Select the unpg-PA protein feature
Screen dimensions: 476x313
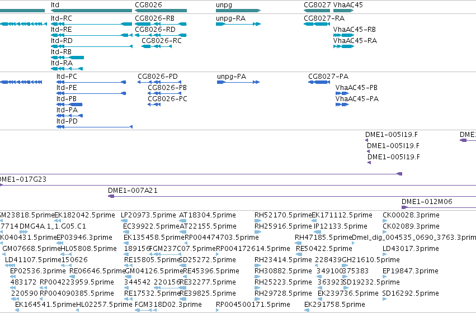click(x=232, y=77)
